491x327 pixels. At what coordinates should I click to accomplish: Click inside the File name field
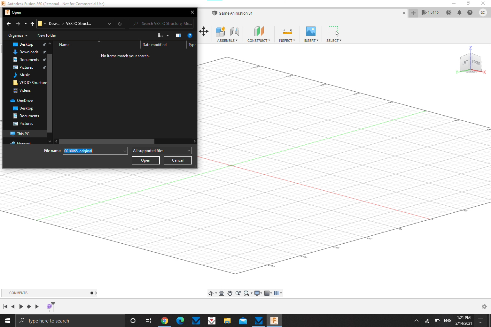click(x=93, y=150)
